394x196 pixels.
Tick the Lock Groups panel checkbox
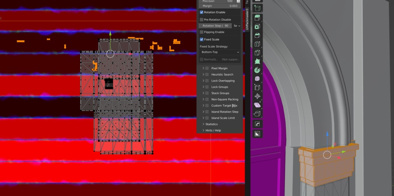[x=207, y=87]
